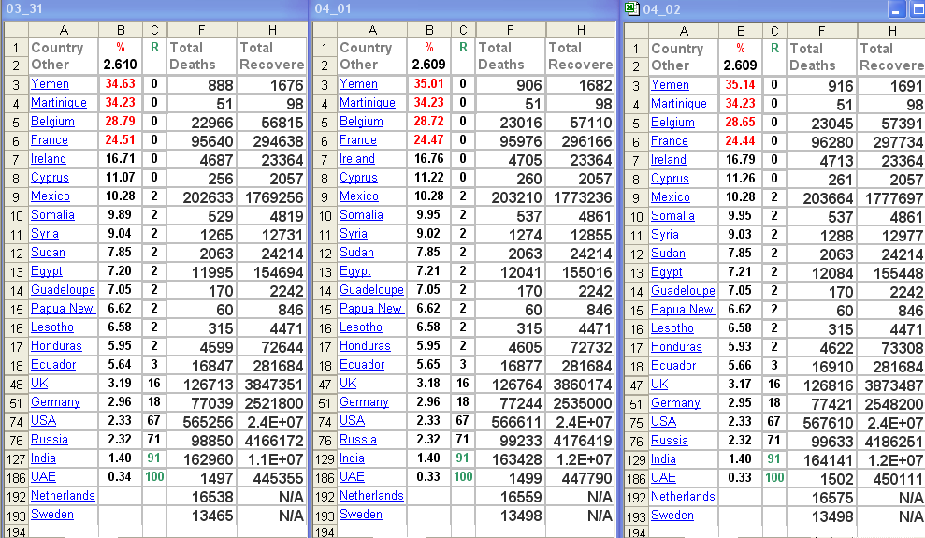Click the Cyprus link in 04_02 window

[670, 178]
